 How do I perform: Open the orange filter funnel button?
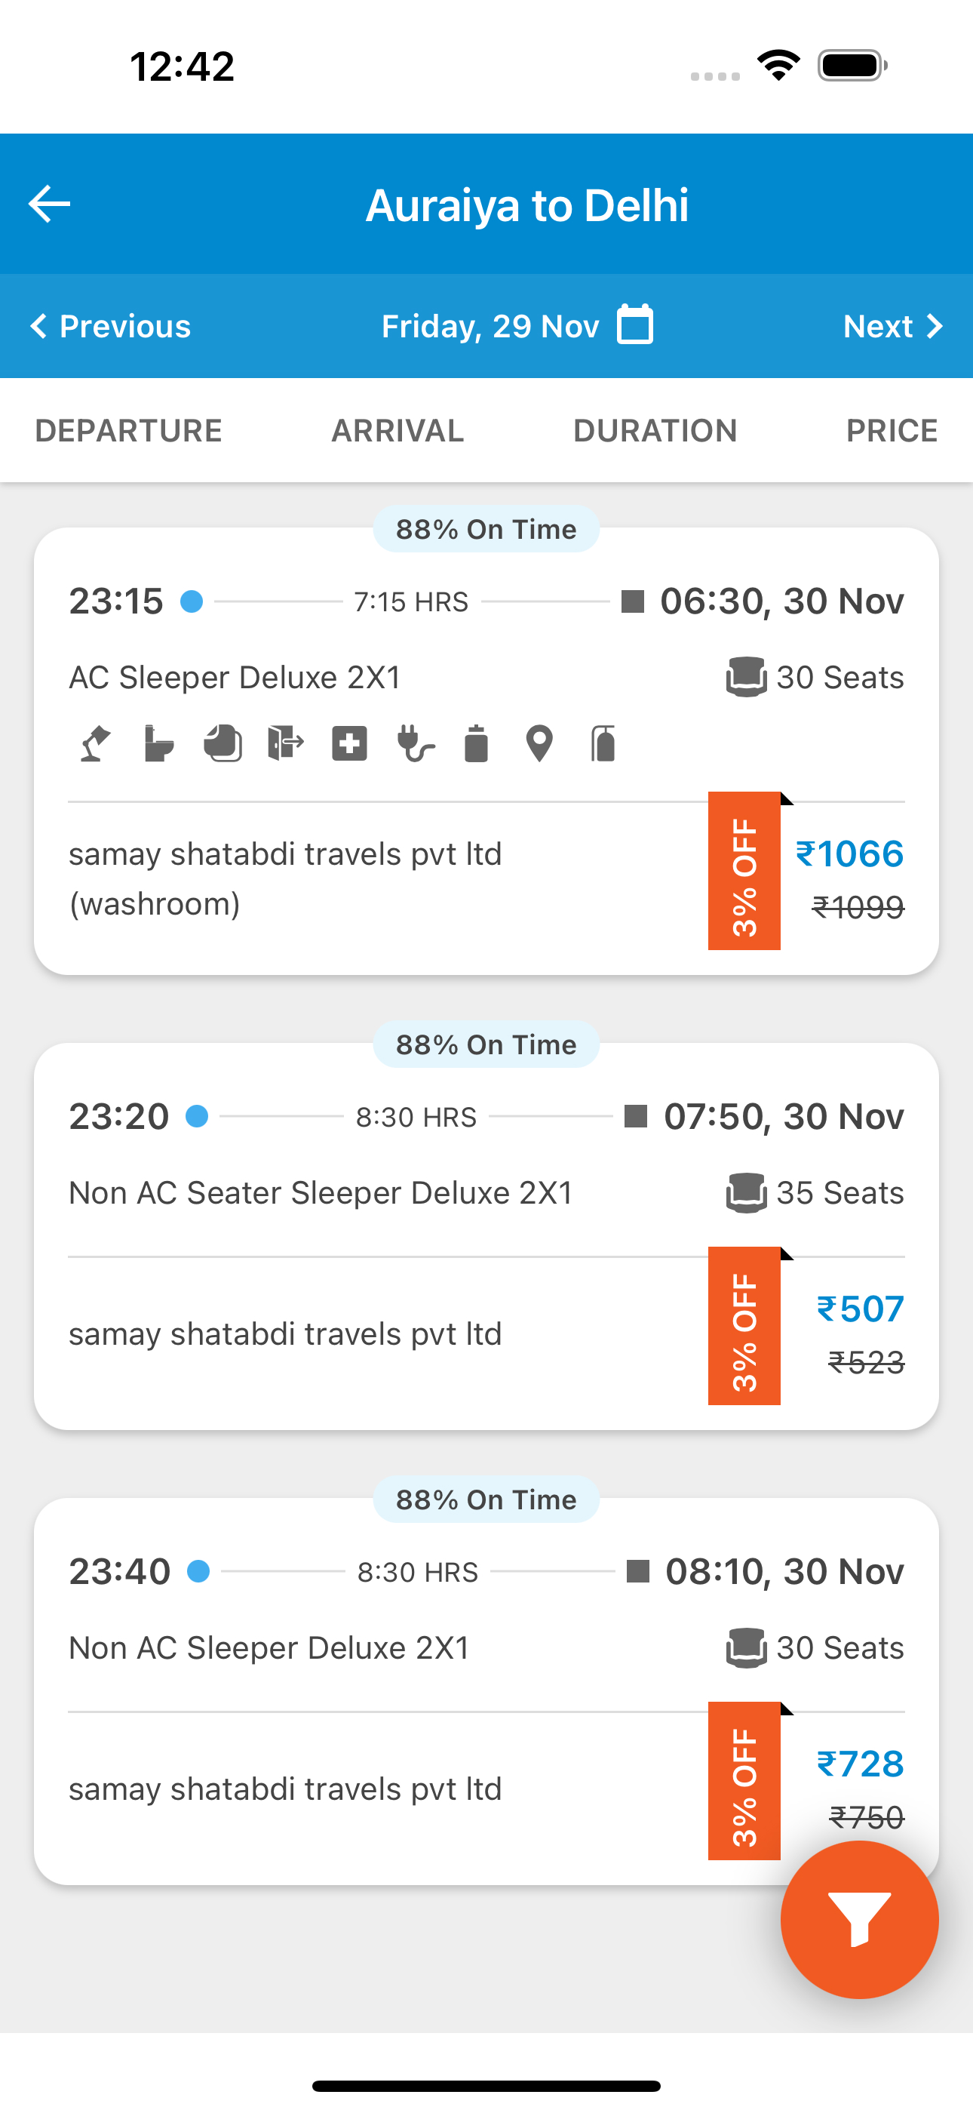point(859,1919)
